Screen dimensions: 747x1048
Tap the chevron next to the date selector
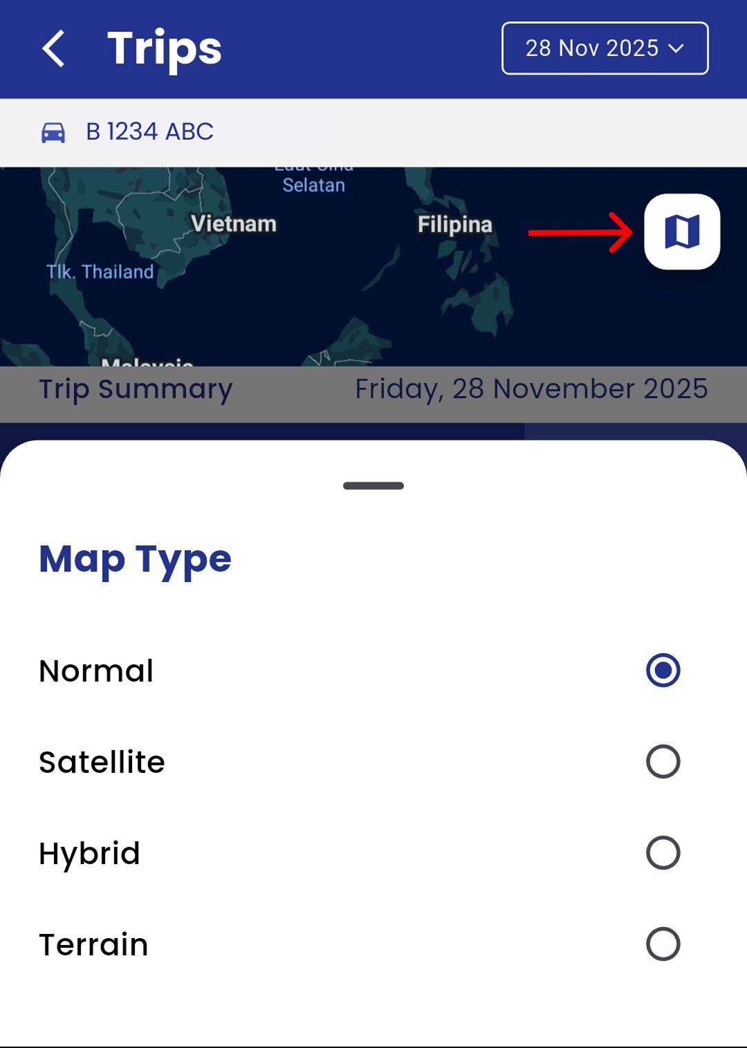pyautogui.click(x=676, y=48)
